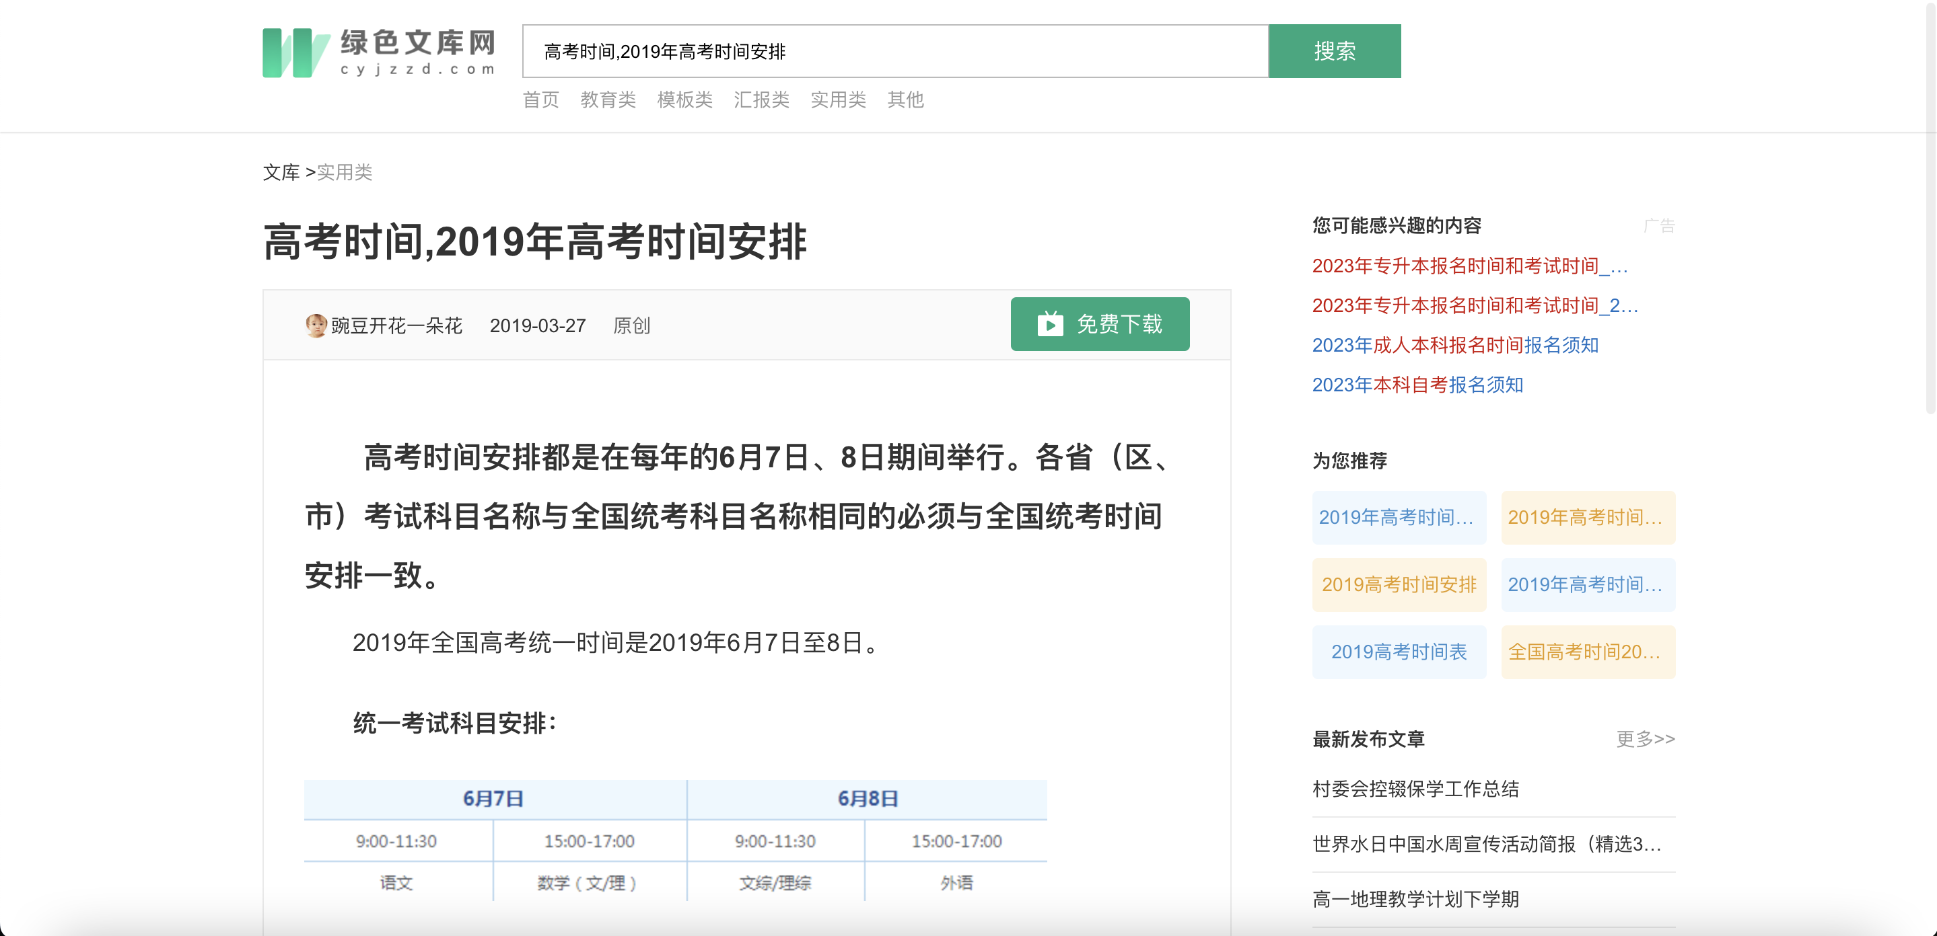1937x936 pixels.
Task: Open the 汇报类 category
Action: 761,99
